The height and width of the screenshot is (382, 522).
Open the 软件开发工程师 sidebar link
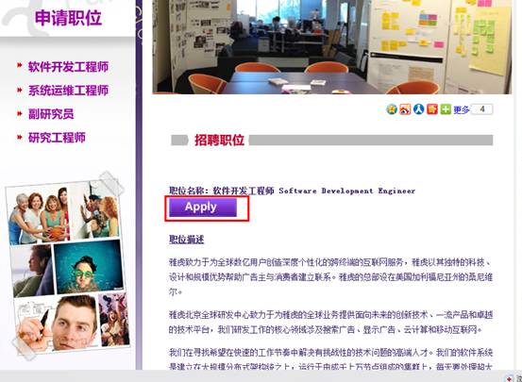point(68,67)
